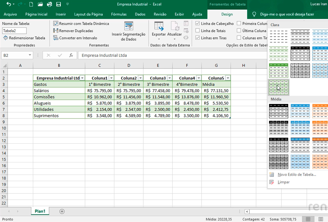Click the Exportar table icon

point(159,26)
